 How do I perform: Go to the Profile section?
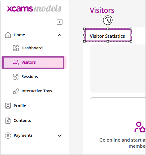tap(20, 106)
